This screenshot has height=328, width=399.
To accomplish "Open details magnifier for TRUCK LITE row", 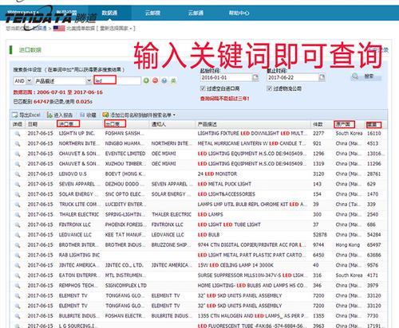I will click(x=18, y=205).
